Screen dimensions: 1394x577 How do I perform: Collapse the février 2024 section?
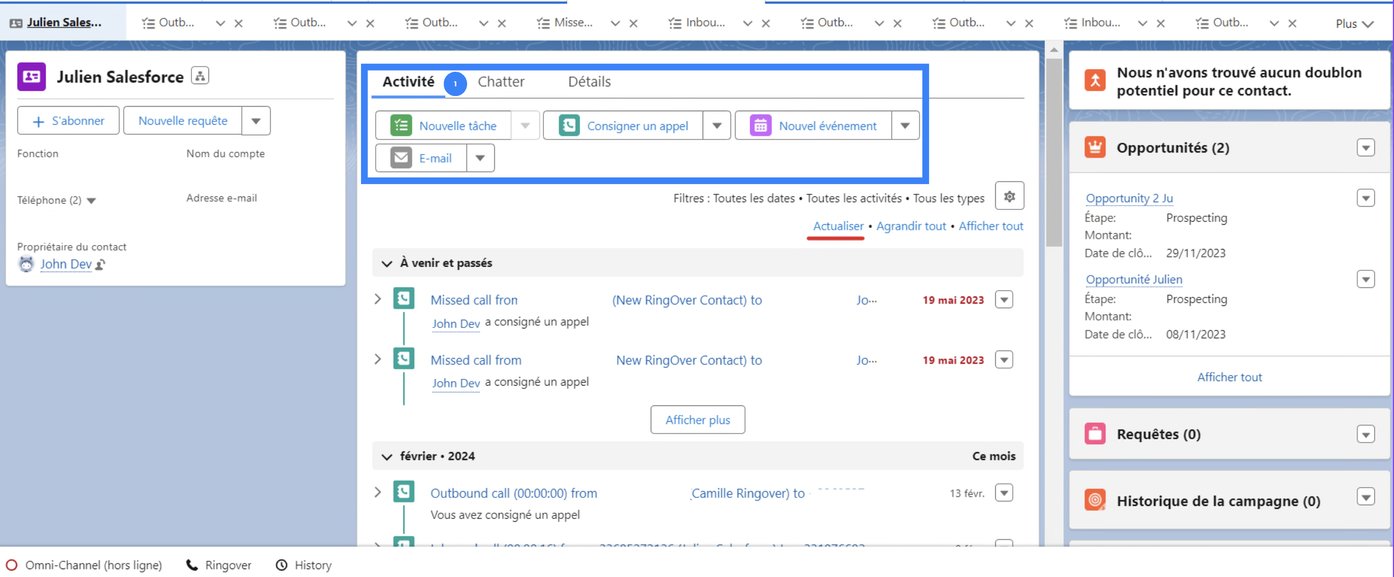[x=387, y=457]
